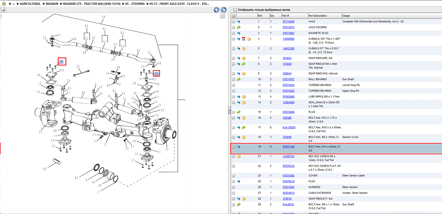Click the green forward arrow for AXLE HOUSING
The image size is (442, 214).
(x=239, y=27)
